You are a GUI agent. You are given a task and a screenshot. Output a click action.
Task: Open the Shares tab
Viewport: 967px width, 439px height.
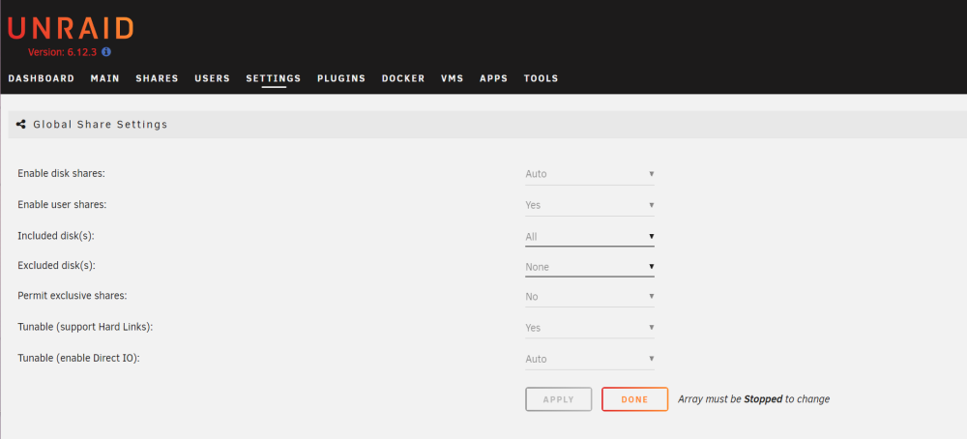click(x=158, y=79)
